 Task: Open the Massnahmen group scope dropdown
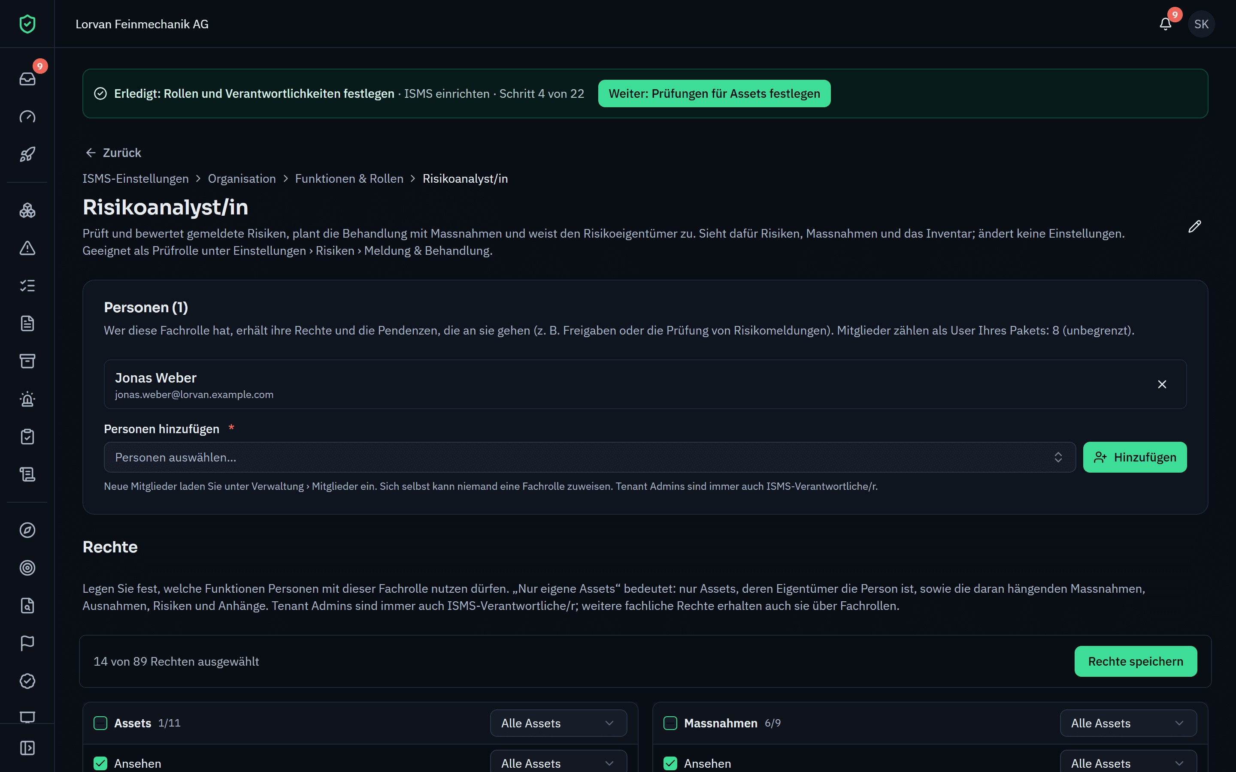(x=1128, y=723)
